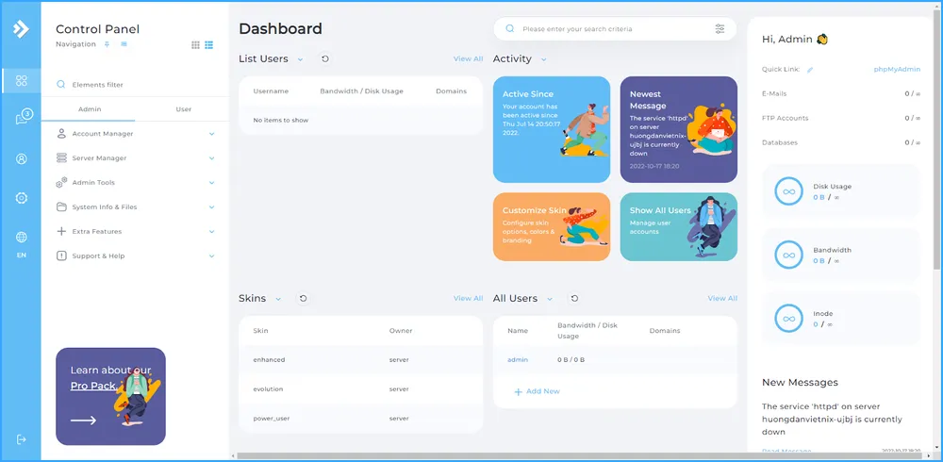Edit Quick Link with the pencil icon
This screenshot has height=462, width=943.
[x=810, y=70]
